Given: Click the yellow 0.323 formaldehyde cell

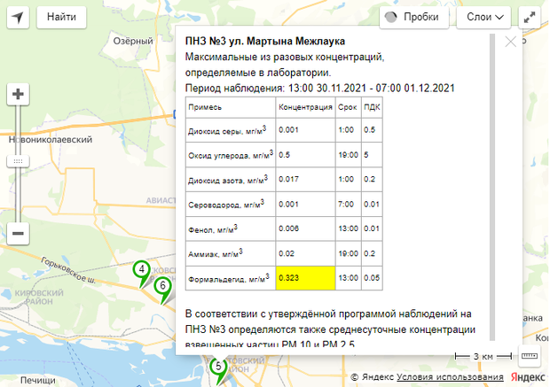Looking at the screenshot, I should [x=304, y=278].
